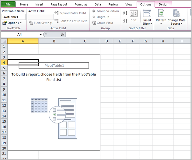The image size is (192, 160).
Task: Click Expand Entire Field
Action: (71, 13)
